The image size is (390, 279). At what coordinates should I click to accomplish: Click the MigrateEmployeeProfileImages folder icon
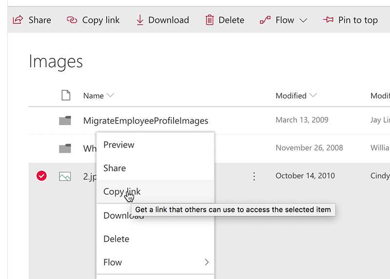tap(65, 121)
